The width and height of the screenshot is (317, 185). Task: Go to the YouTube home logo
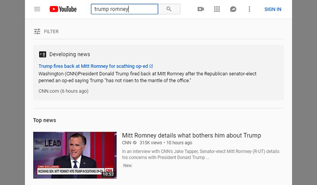click(63, 9)
